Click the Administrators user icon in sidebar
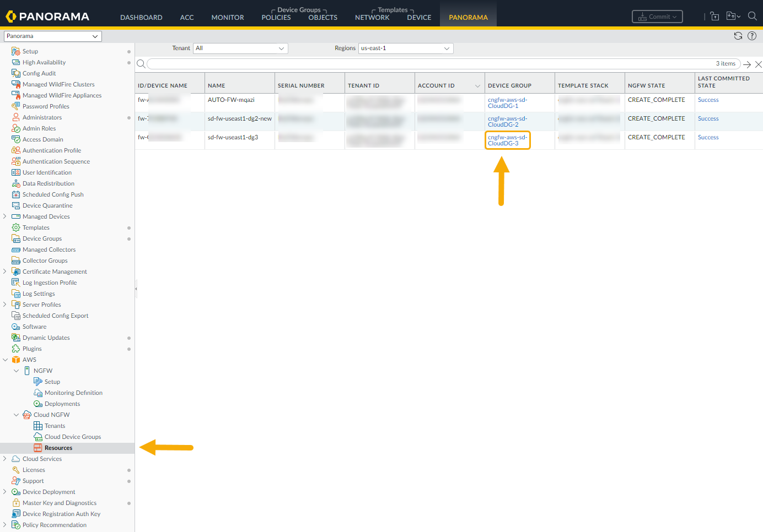 click(16, 117)
